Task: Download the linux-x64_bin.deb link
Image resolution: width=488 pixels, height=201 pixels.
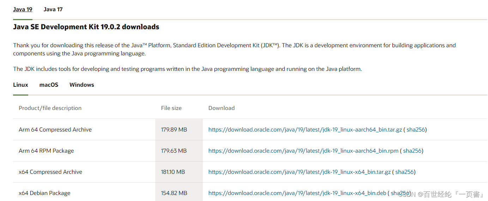Action: point(297,193)
